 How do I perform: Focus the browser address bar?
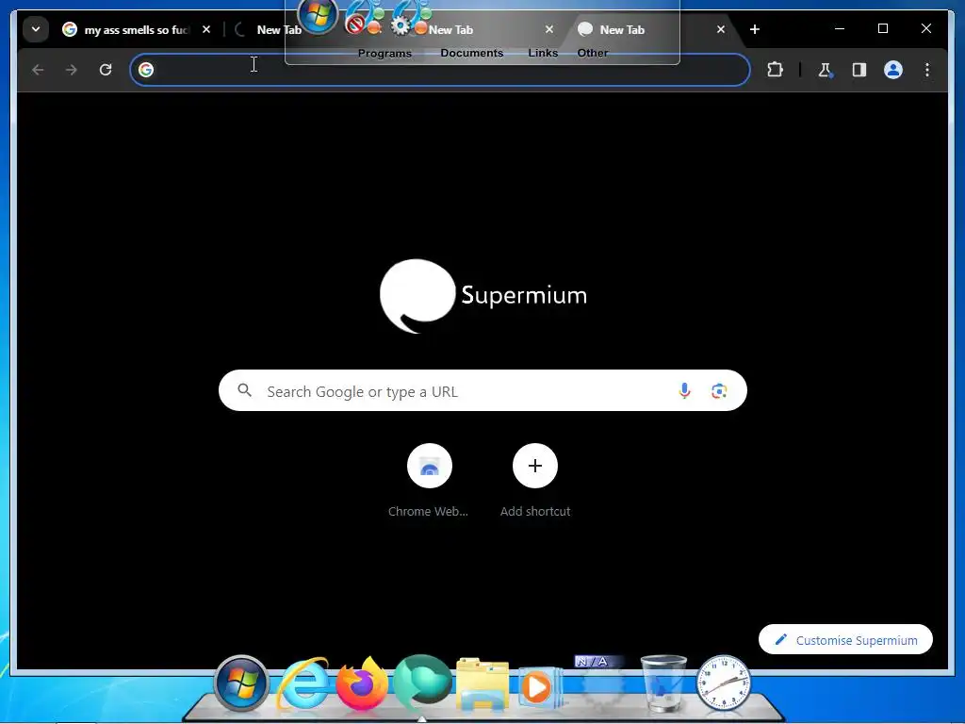click(439, 70)
